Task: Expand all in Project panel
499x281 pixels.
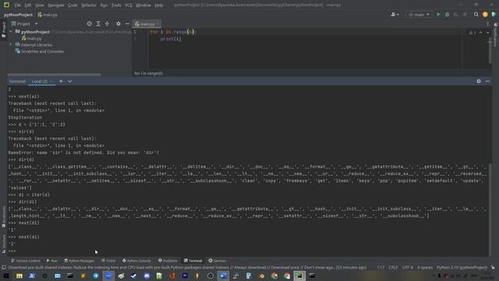Action: tap(98, 23)
